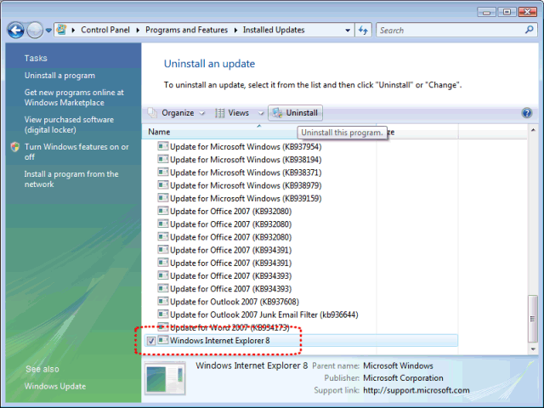Click the shield icon beside Turn Windows features
The height and width of the screenshot is (408, 544).
[15, 147]
